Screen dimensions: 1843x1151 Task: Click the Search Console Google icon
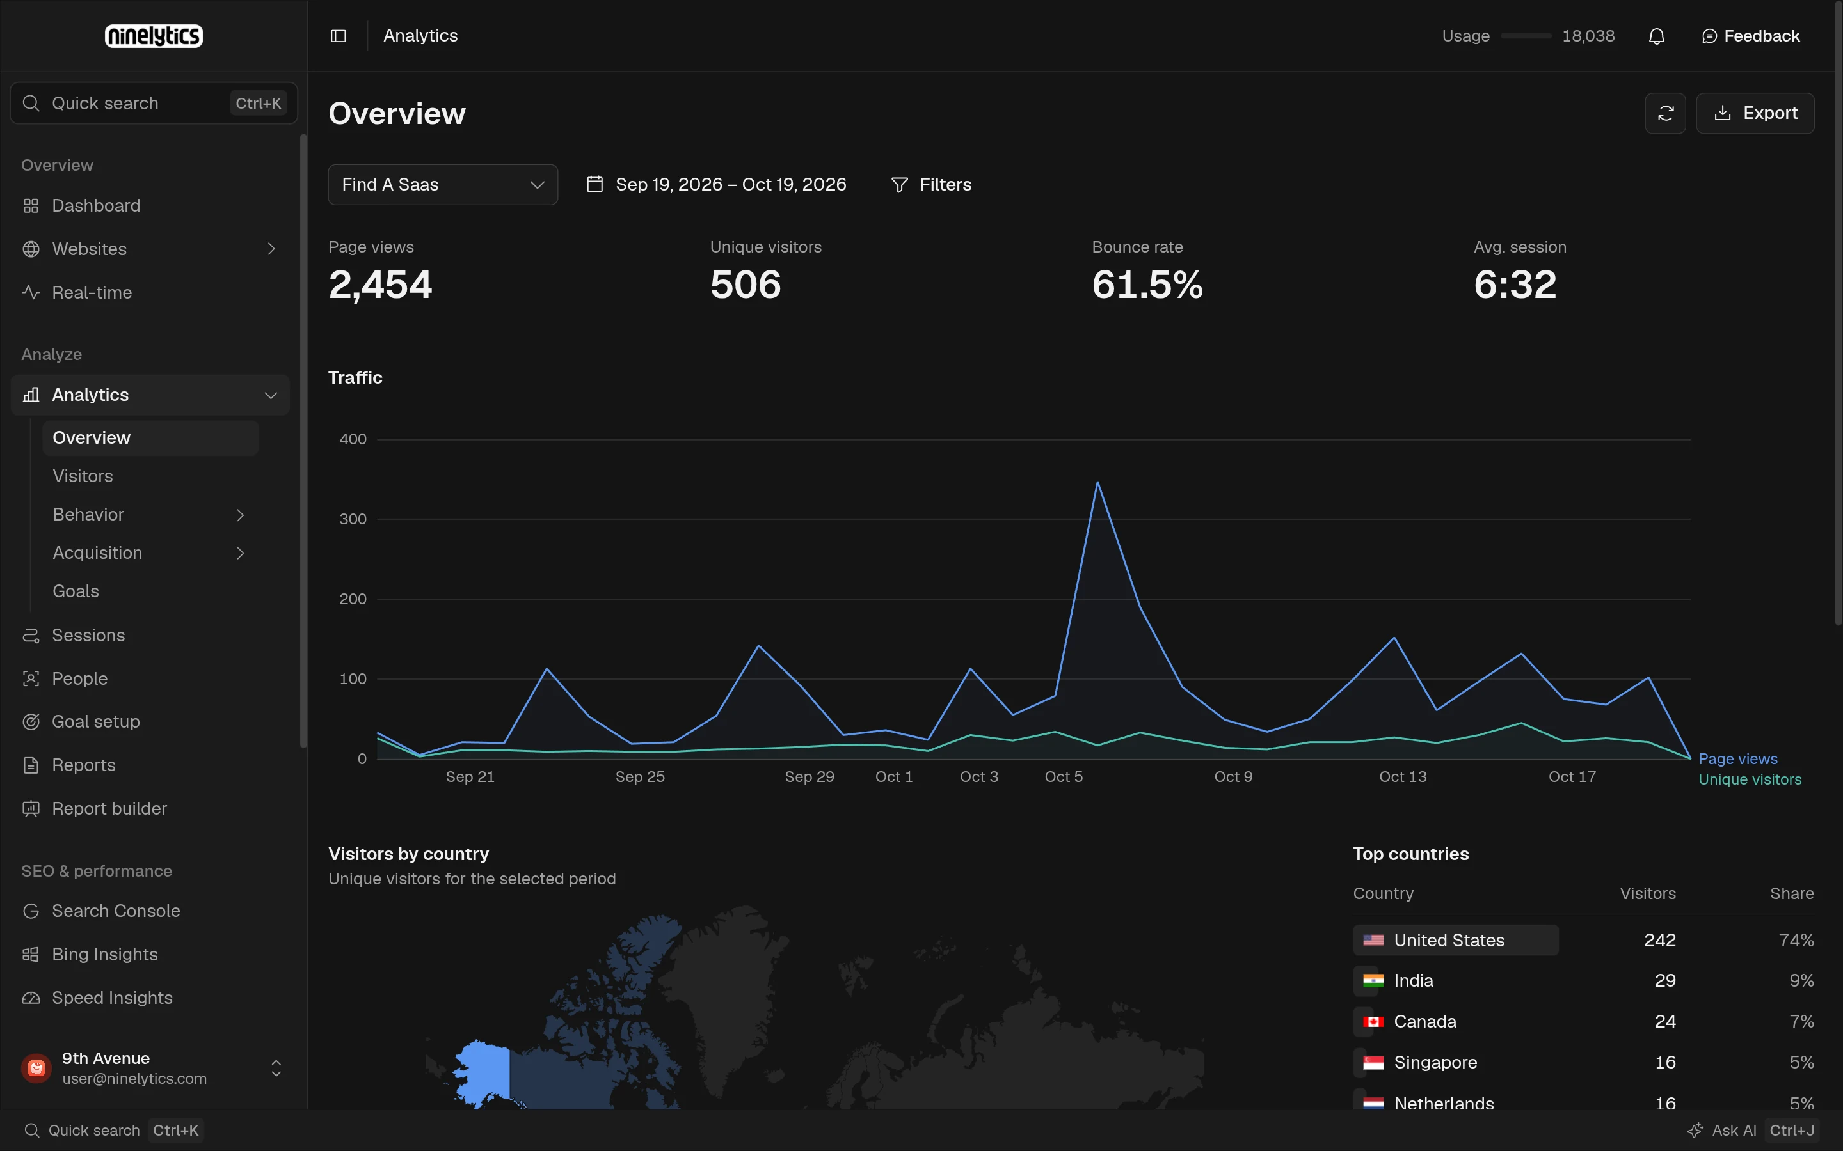[x=31, y=911]
